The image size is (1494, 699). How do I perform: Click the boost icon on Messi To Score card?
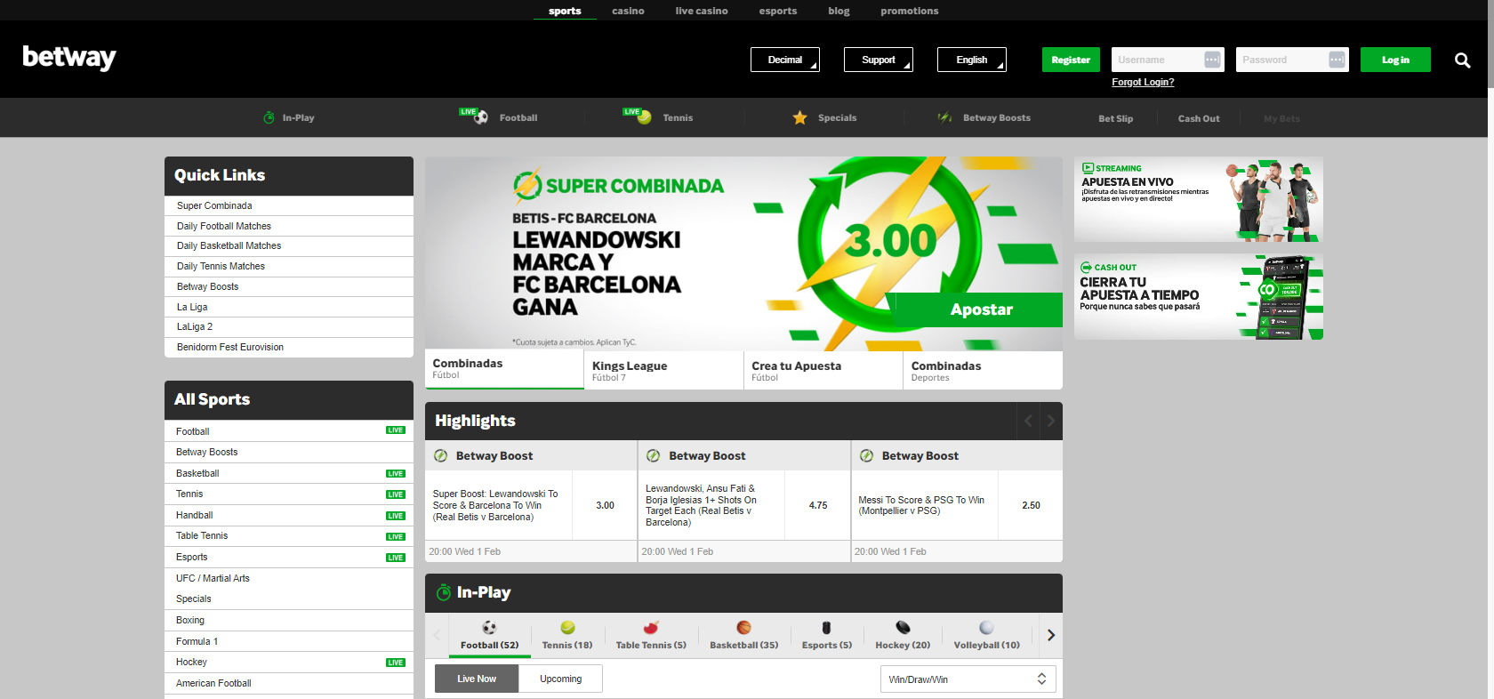tap(866, 455)
